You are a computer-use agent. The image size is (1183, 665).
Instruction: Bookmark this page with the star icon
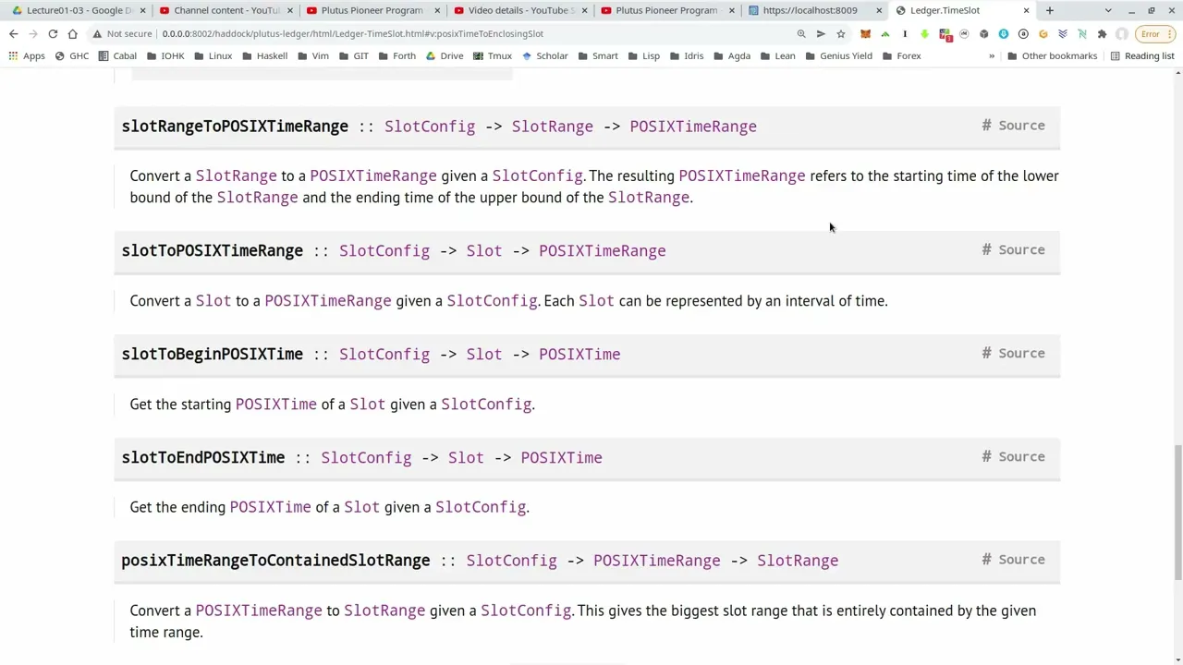point(840,34)
